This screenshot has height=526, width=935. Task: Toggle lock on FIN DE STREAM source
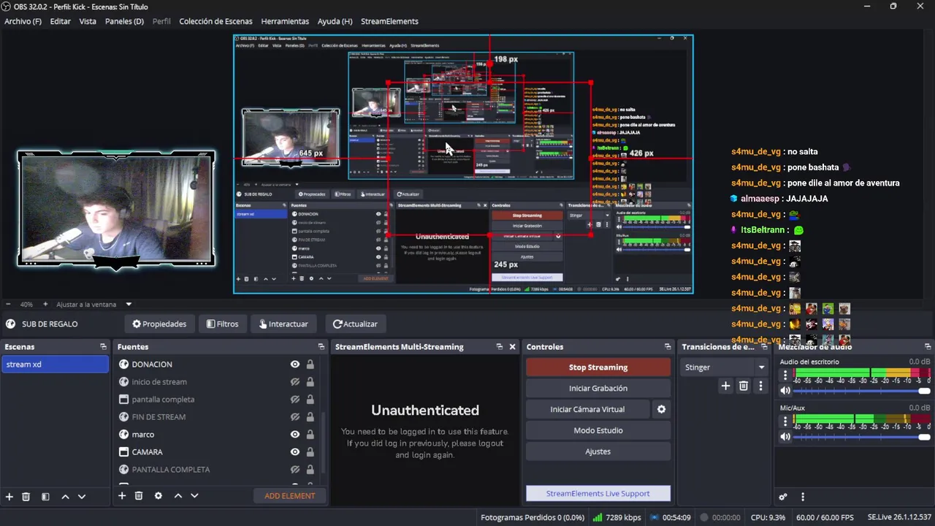[x=310, y=417]
